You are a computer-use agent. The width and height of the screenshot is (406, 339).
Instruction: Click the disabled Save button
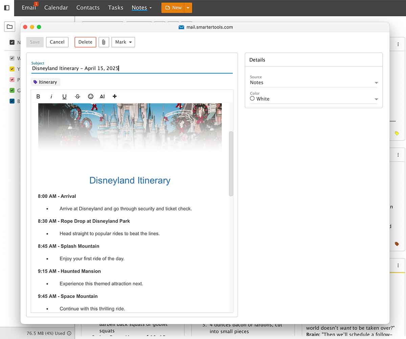point(35,42)
